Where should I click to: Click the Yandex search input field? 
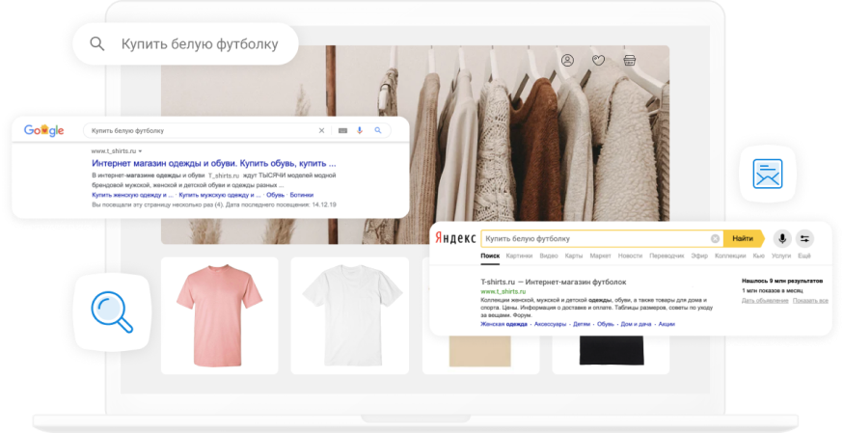tap(593, 238)
